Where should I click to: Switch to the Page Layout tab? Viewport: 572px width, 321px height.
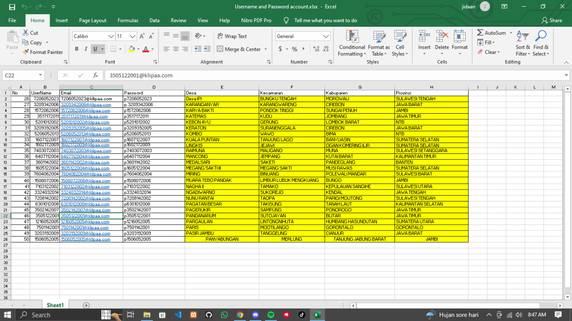(92, 21)
